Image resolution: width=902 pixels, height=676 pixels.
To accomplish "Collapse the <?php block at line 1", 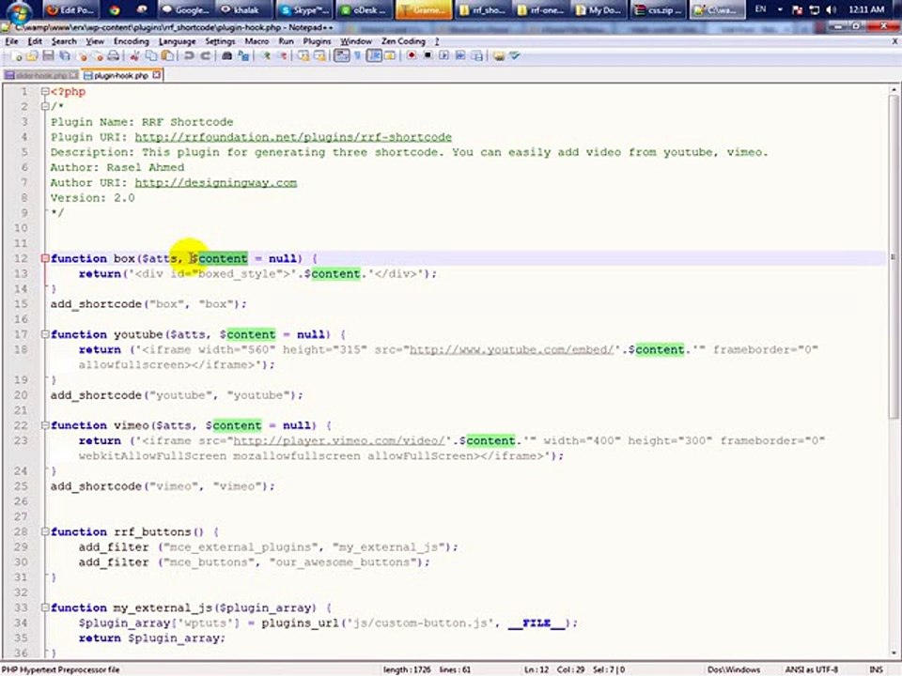I will coord(45,91).
